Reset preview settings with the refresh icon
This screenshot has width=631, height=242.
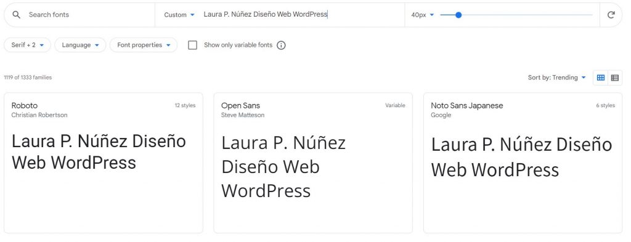(611, 15)
